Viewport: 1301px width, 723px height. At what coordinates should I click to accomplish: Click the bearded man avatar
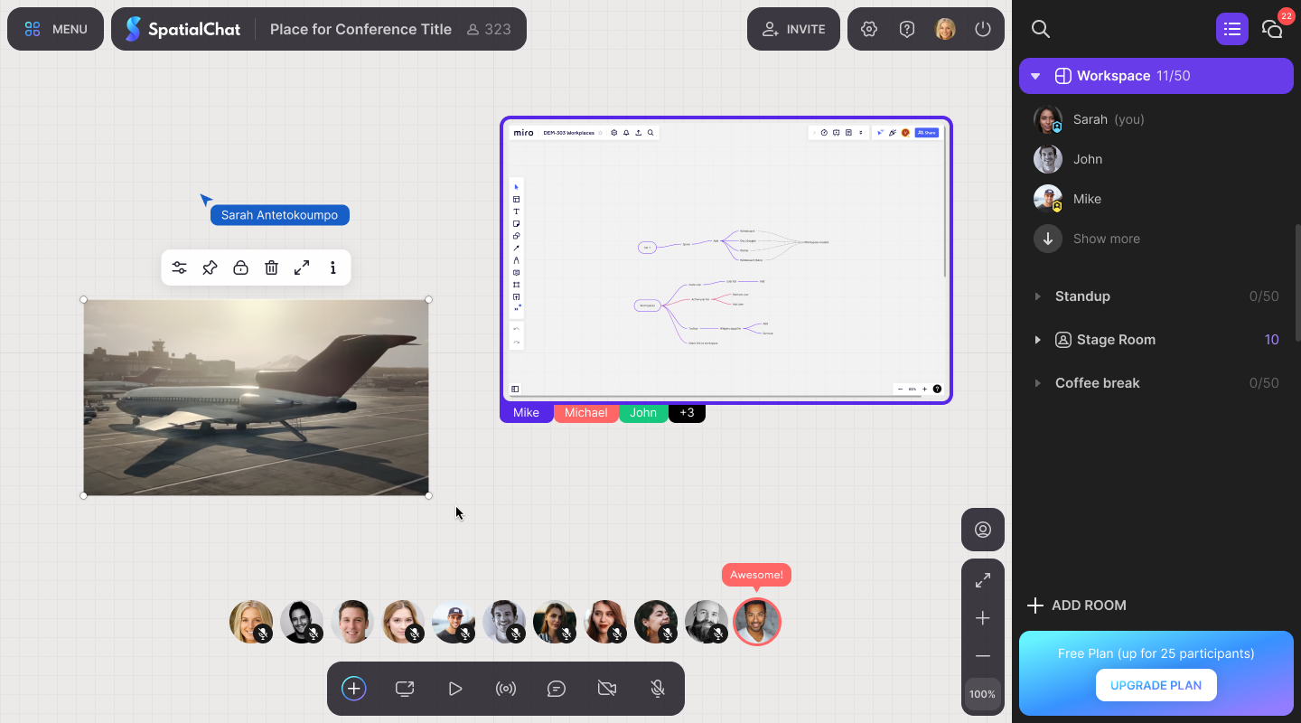tap(707, 622)
